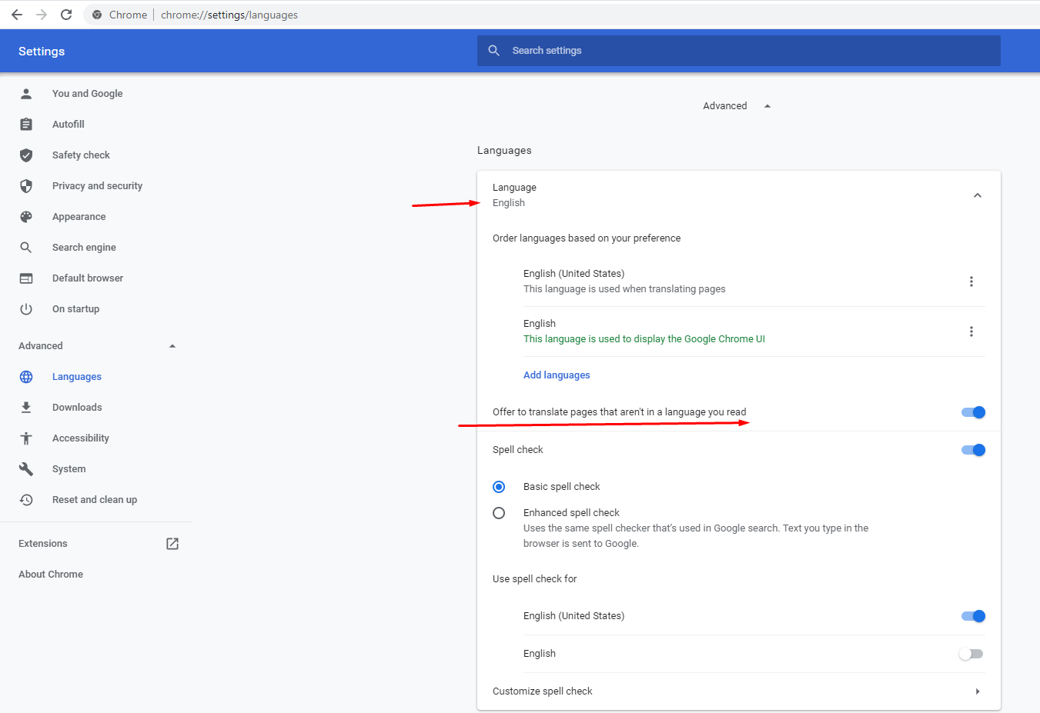Click the Reset and clean up icon

[26, 500]
